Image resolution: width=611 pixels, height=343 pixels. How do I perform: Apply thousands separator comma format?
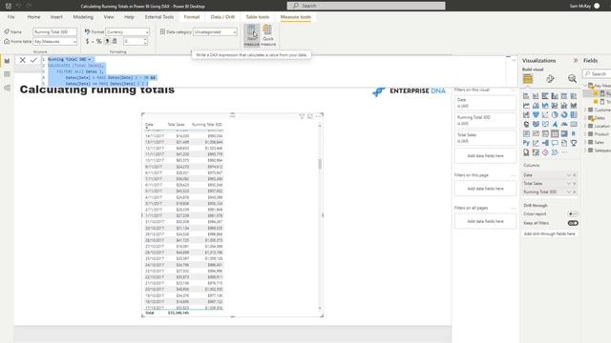point(107,41)
